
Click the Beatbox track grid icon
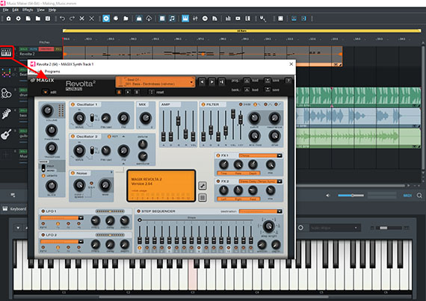tap(6, 72)
